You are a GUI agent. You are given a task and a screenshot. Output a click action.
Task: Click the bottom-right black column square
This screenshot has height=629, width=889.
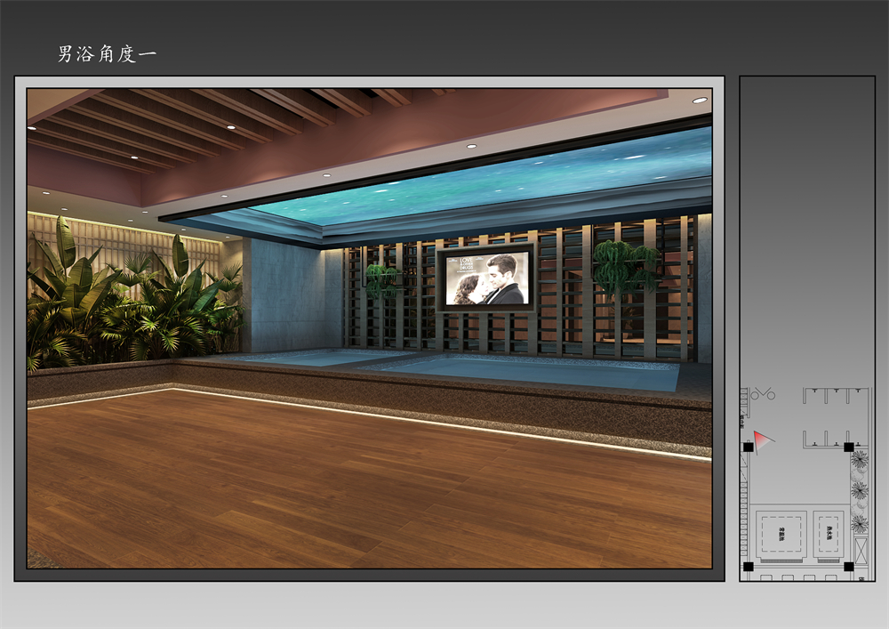click(849, 566)
